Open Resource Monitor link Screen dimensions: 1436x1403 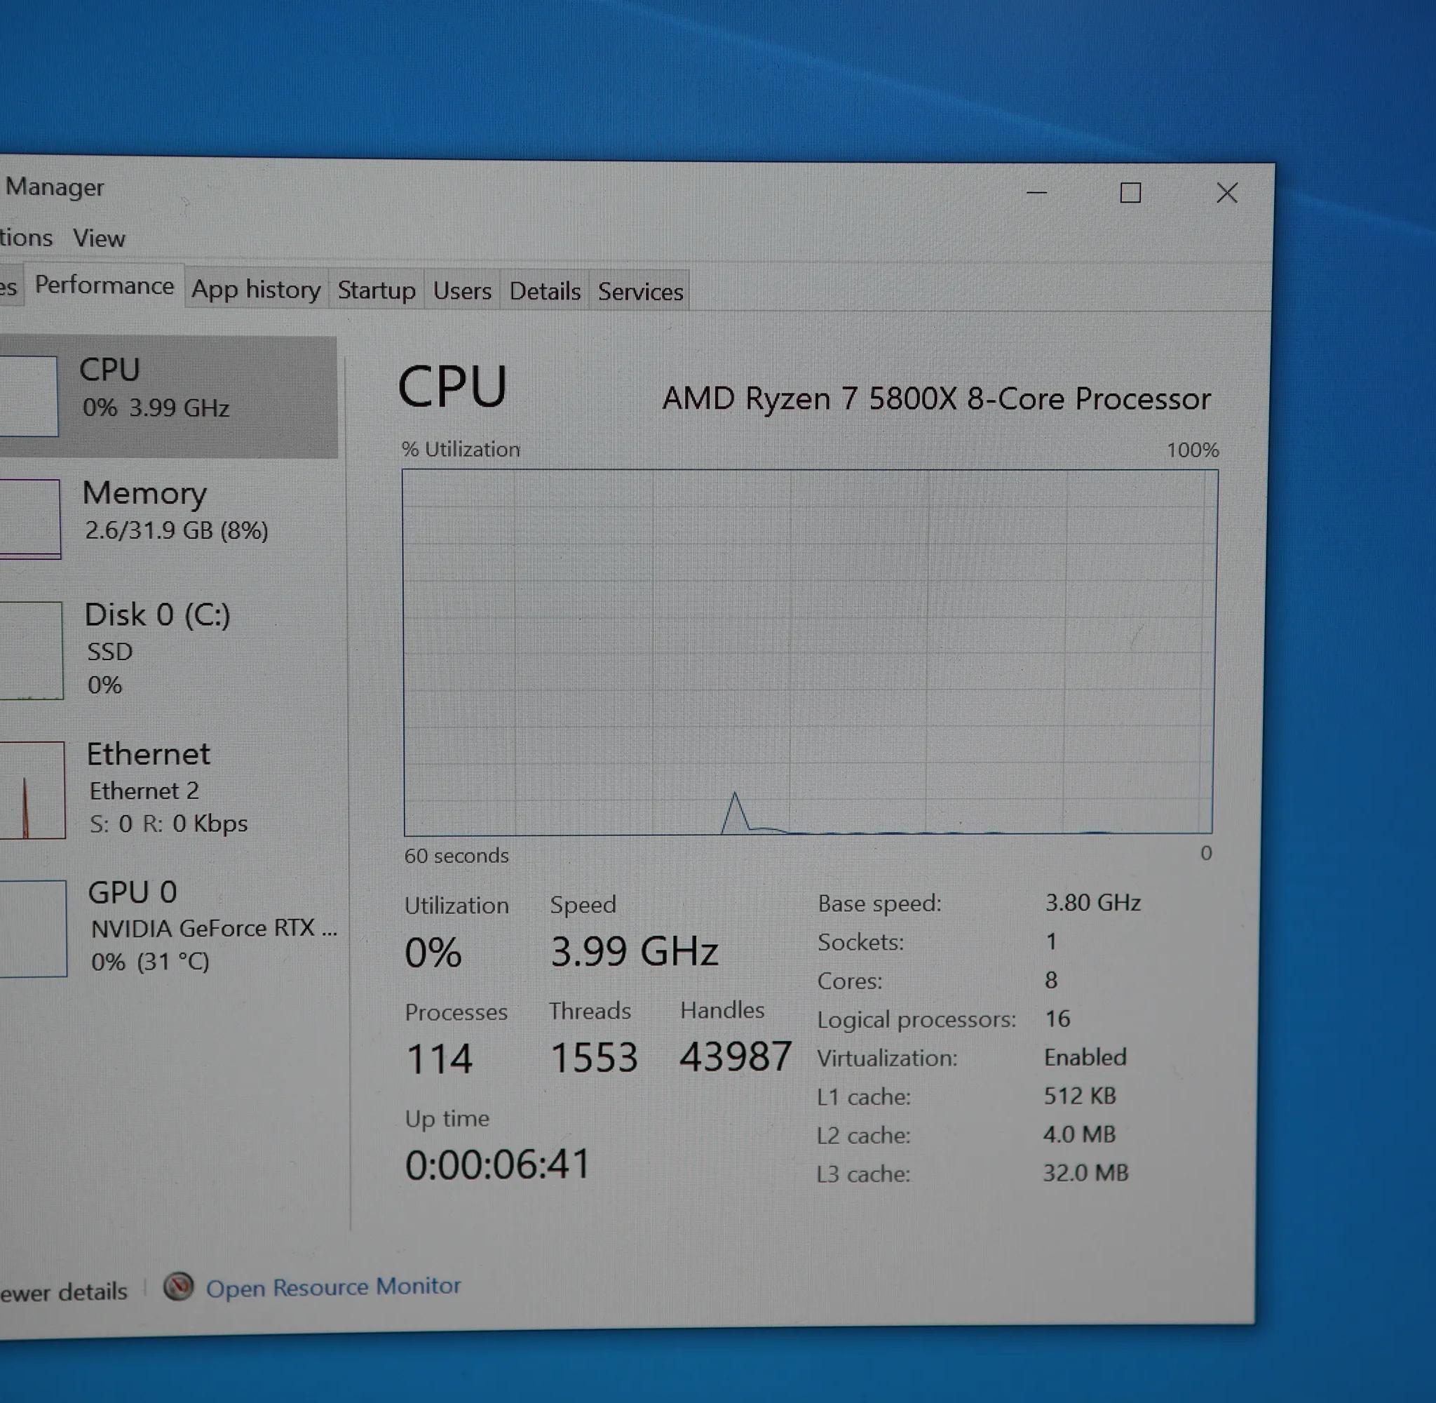333,1287
